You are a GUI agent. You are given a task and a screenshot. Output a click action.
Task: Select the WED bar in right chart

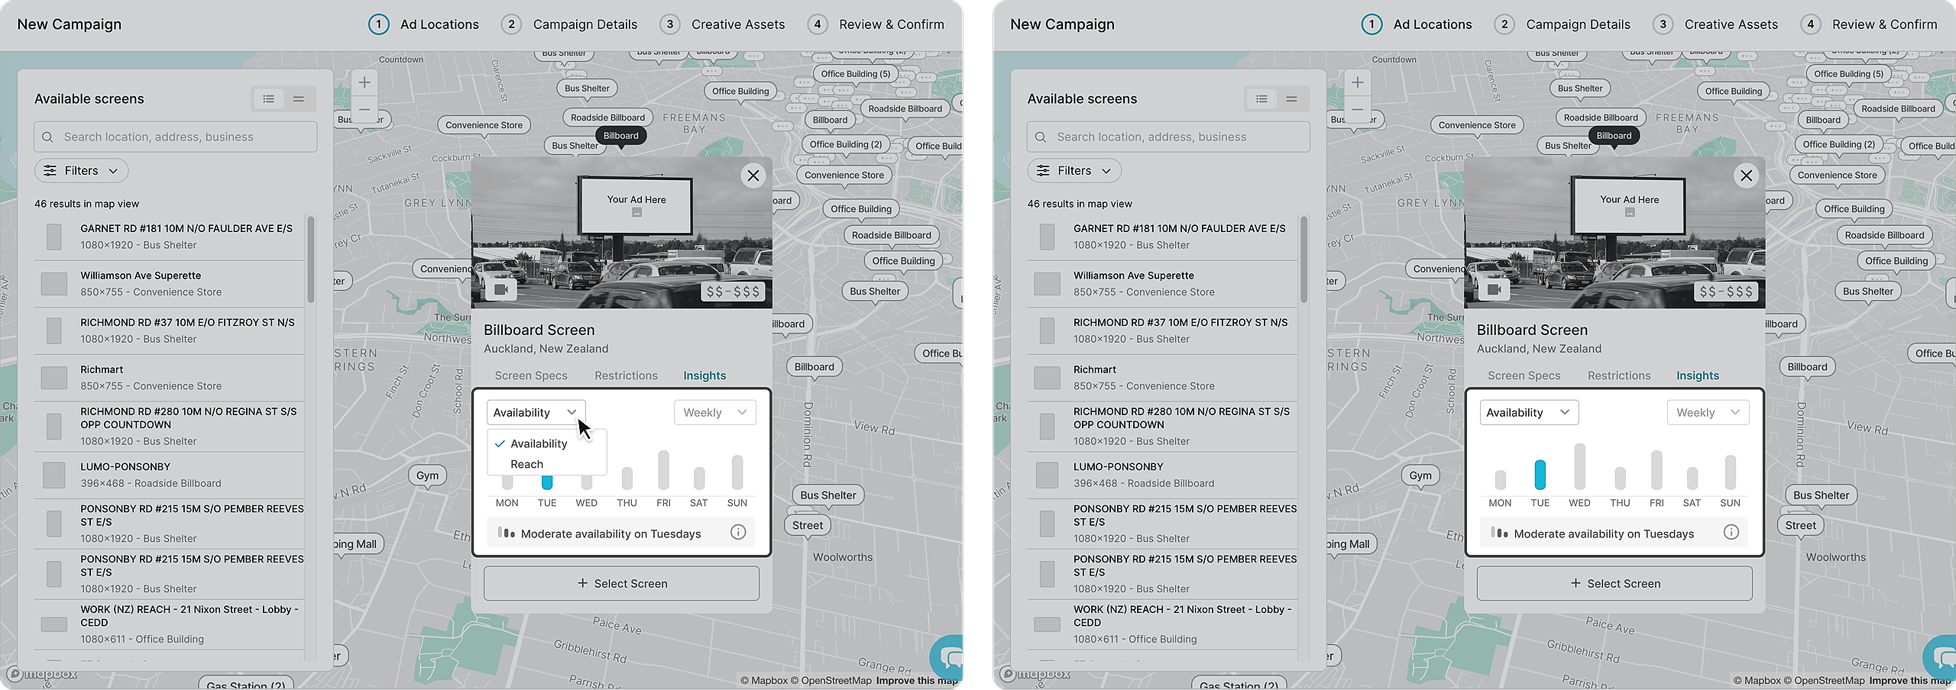click(1580, 466)
